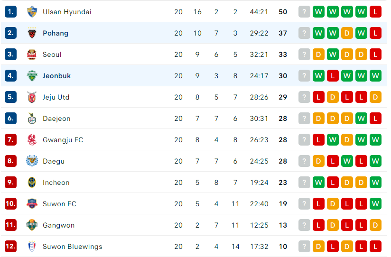Open Gangwon team name link
The width and height of the screenshot is (391, 257).
(58, 225)
